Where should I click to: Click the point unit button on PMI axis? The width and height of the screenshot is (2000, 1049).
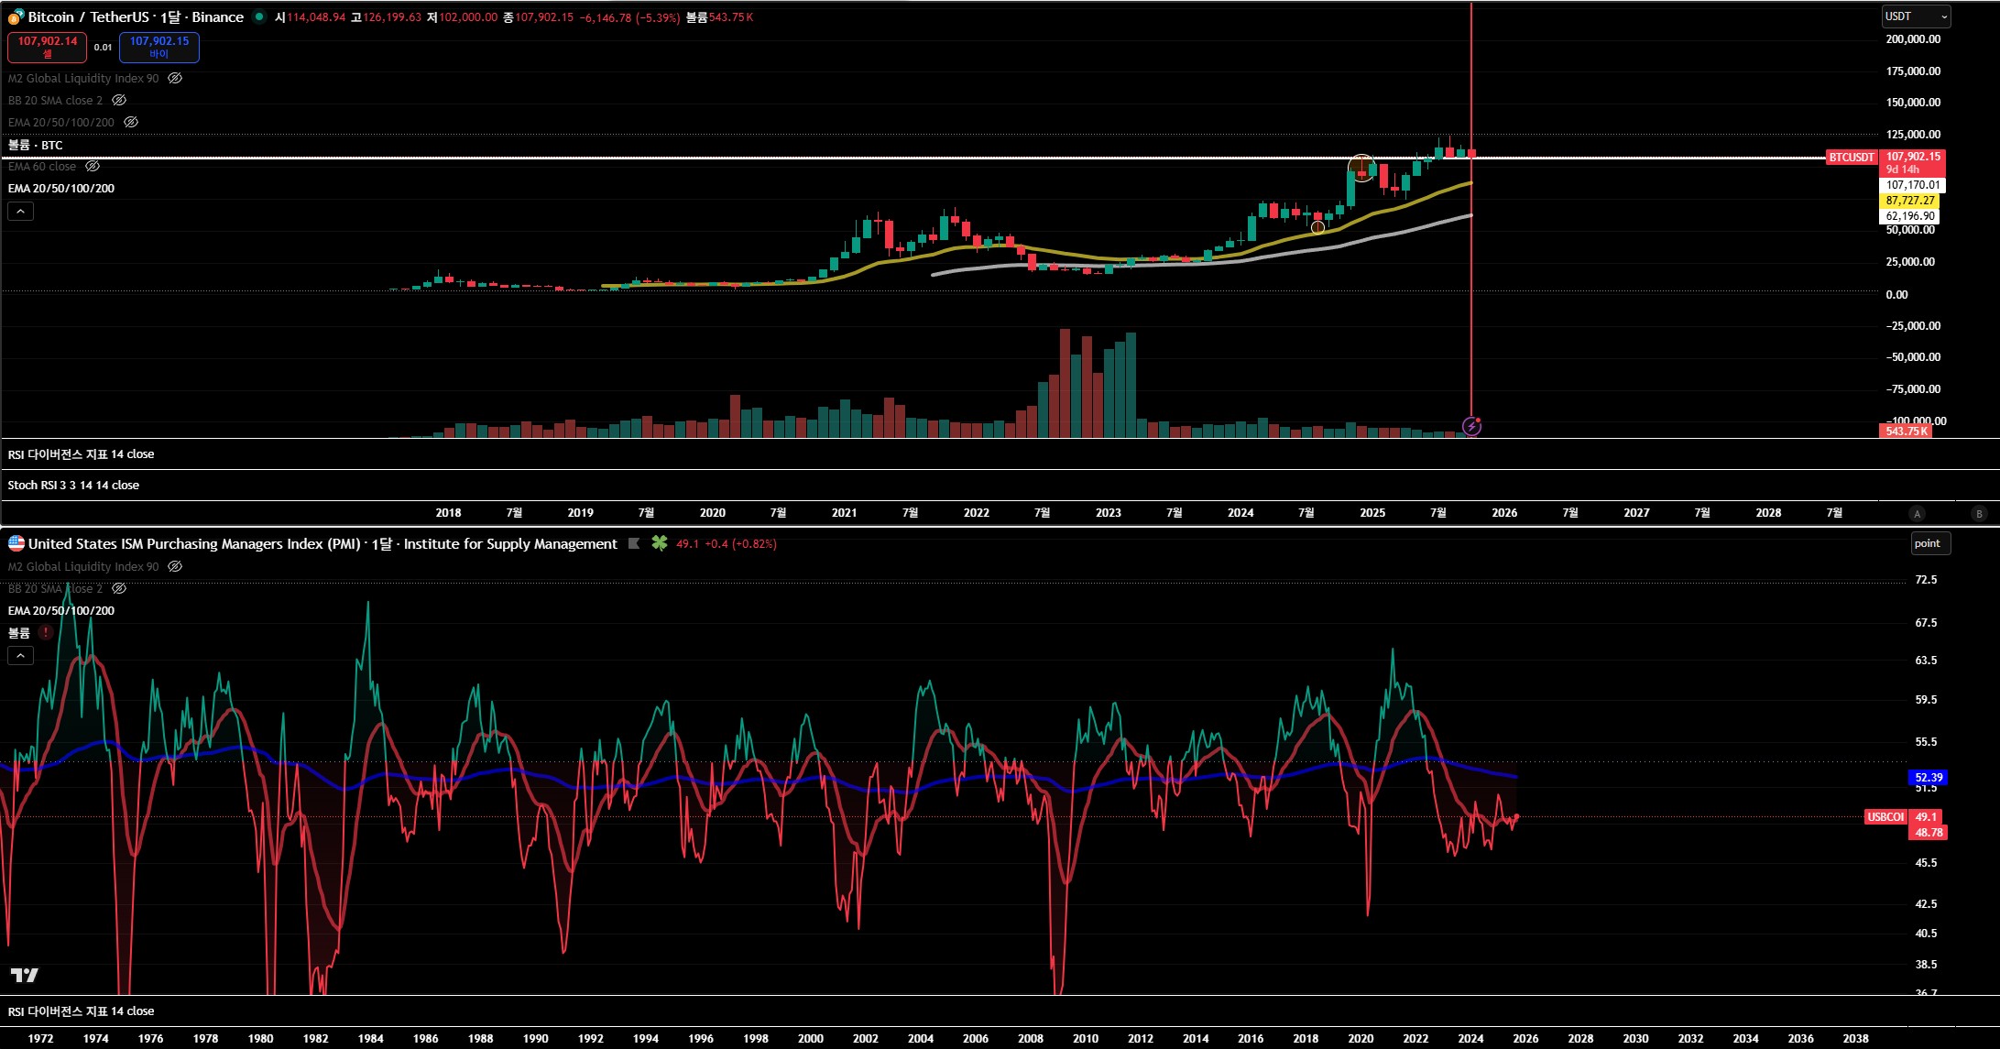click(x=1930, y=543)
